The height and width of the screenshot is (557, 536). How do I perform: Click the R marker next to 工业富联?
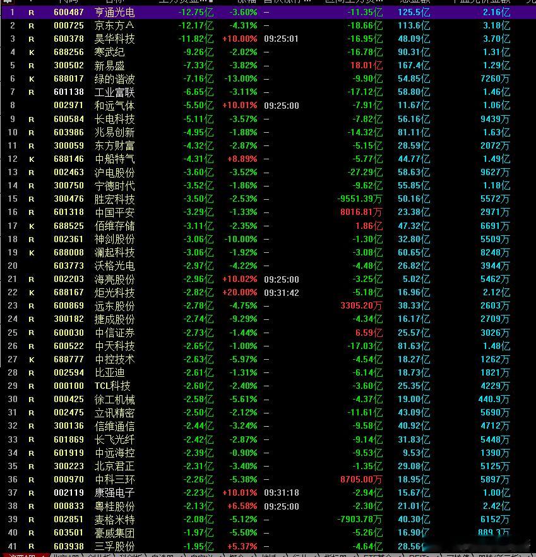31,92
